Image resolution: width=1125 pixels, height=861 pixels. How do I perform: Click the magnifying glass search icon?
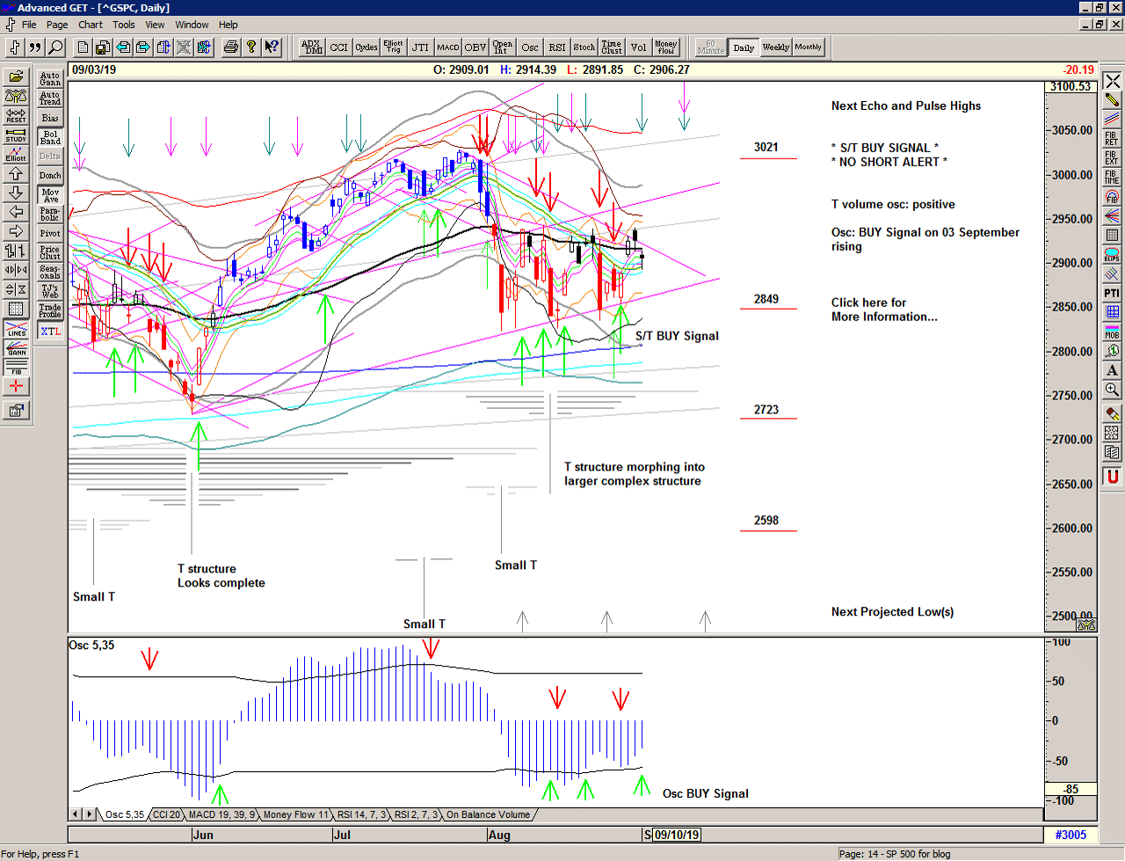(x=55, y=47)
